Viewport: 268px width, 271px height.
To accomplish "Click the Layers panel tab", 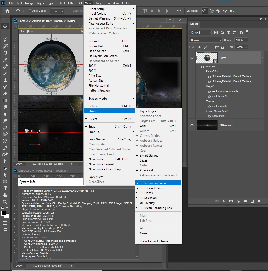I will pos(194,24).
